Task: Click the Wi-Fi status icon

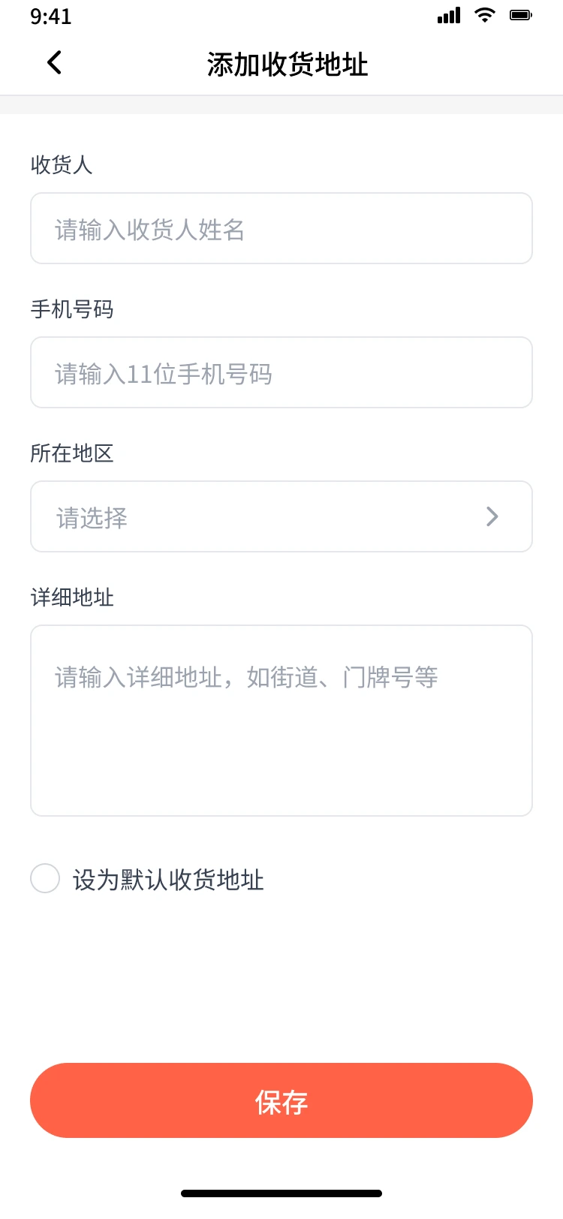Action: coord(485,15)
